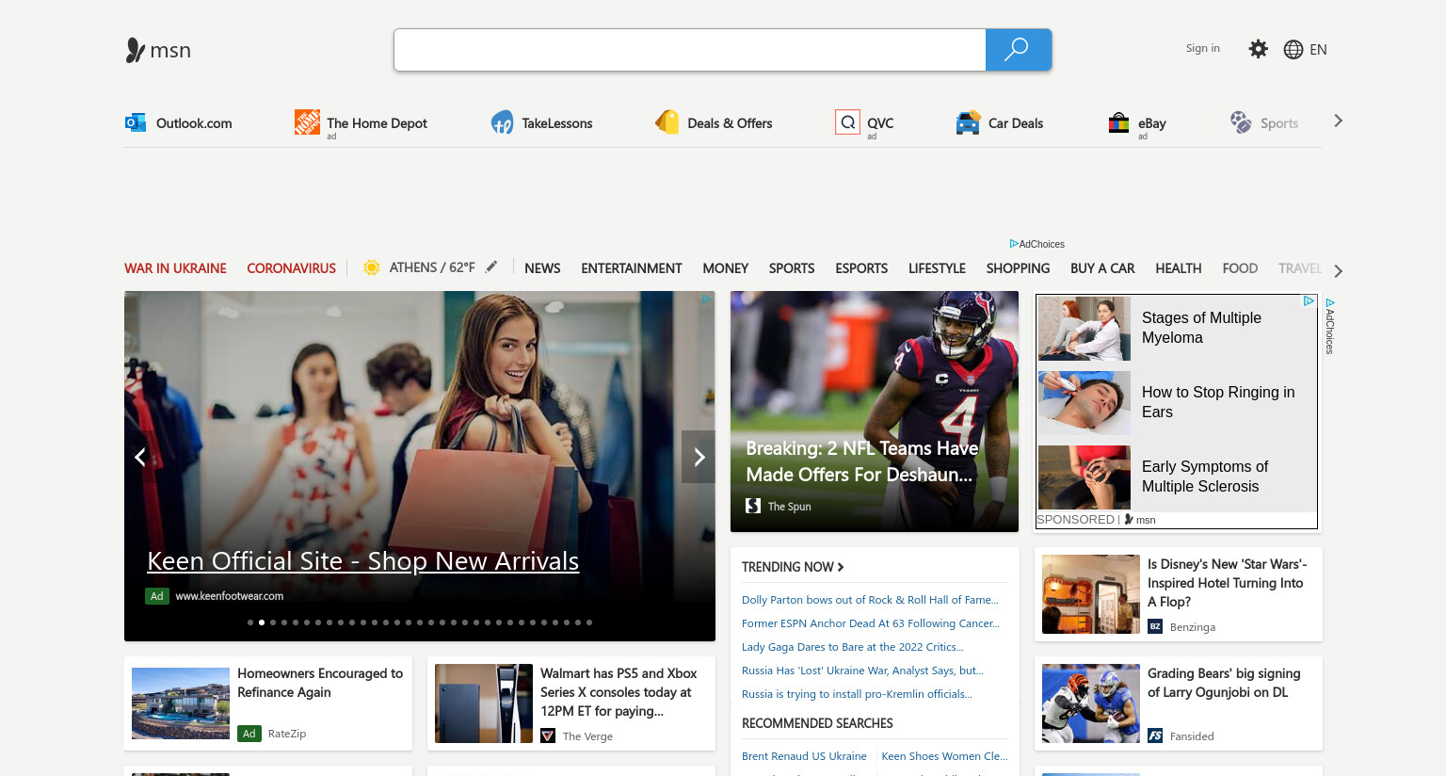
Task: Click the Car Deals icon
Action: 968,122
